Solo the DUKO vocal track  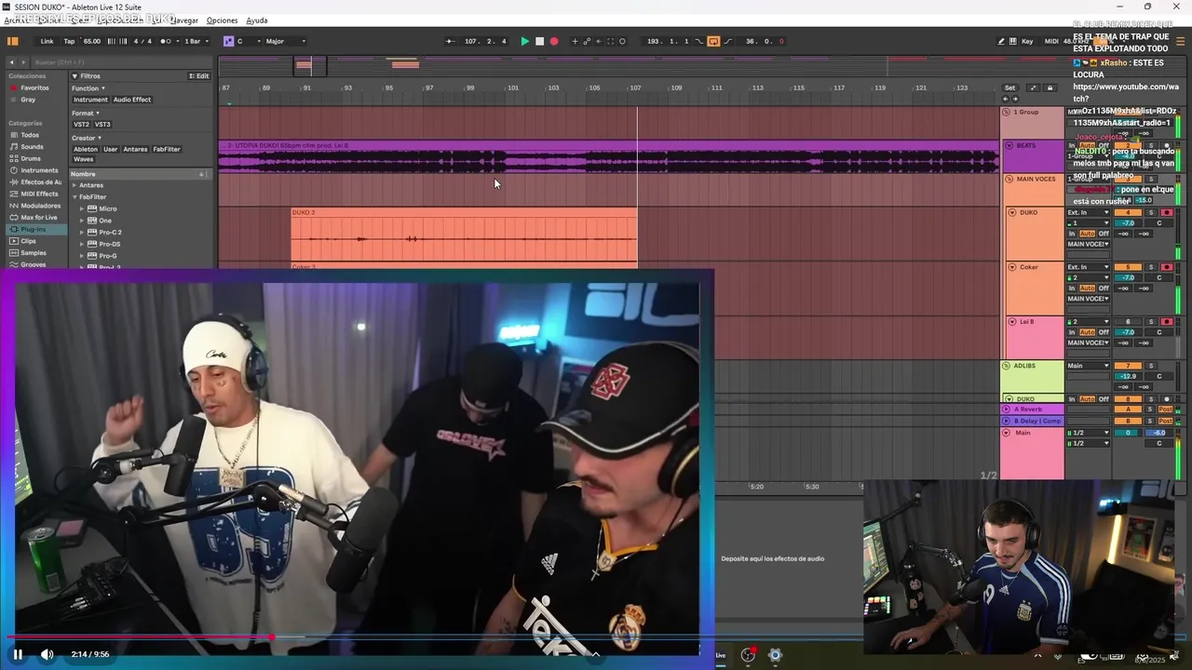1151,212
